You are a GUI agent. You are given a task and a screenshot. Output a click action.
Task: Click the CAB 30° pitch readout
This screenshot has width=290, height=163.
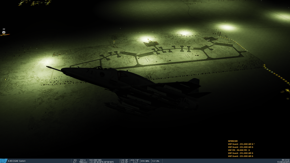(x=124, y=160)
